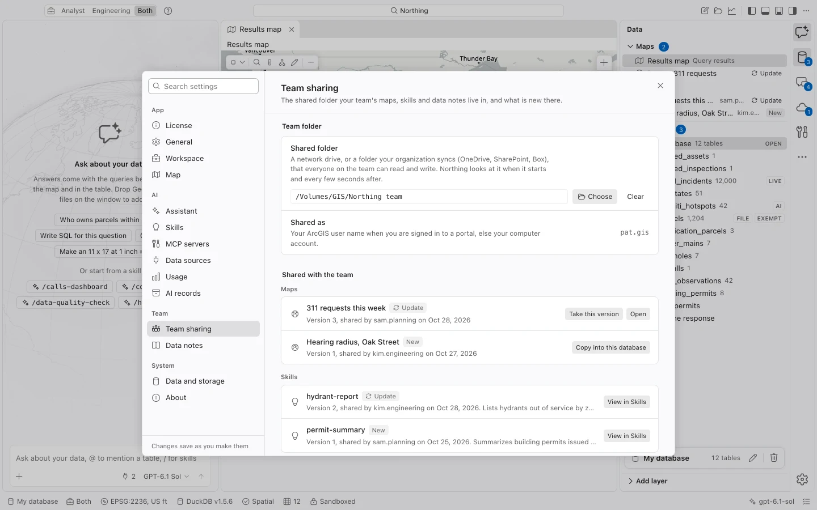
Task: Switch to Engineering mode
Action: pos(111,11)
